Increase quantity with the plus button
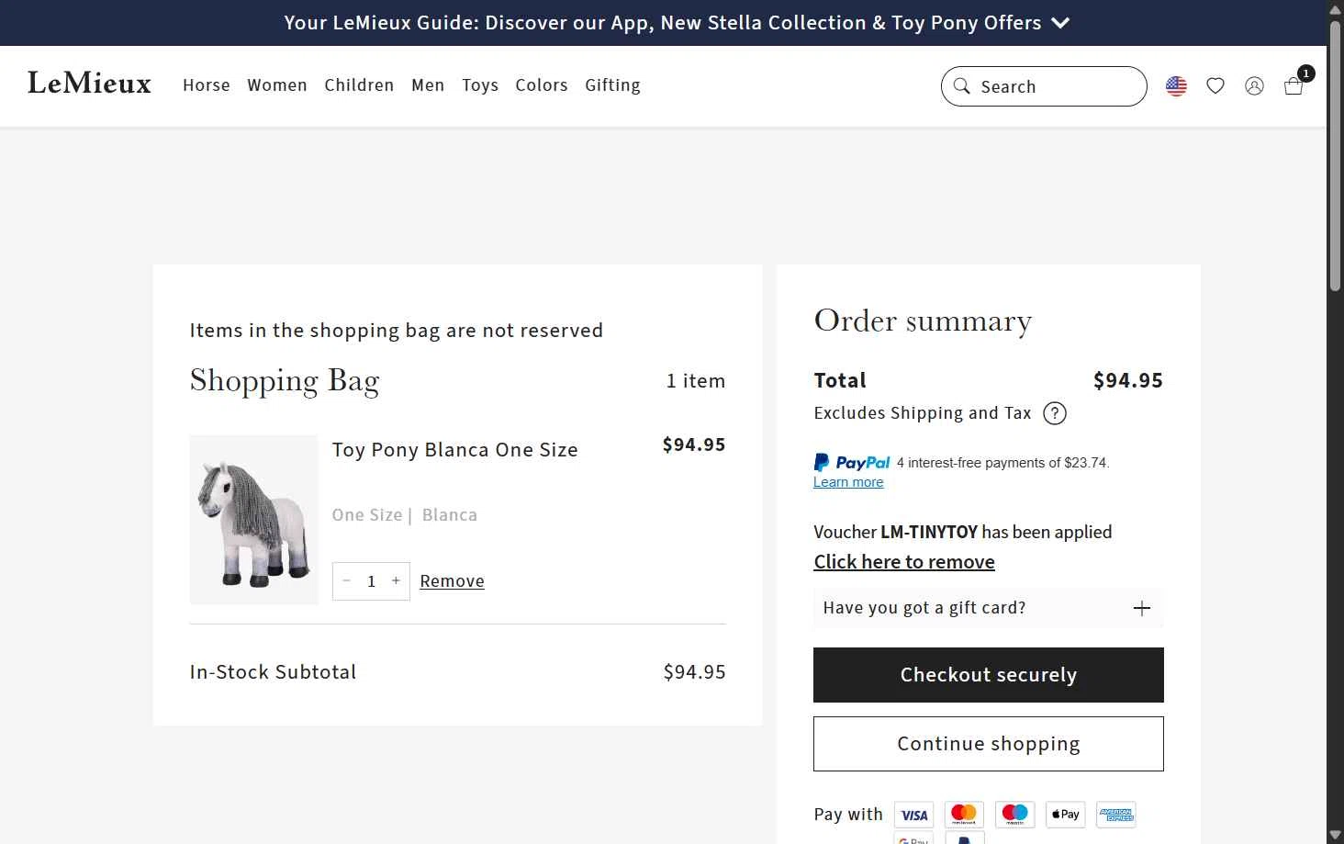The height and width of the screenshot is (844, 1344). point(396,580)
